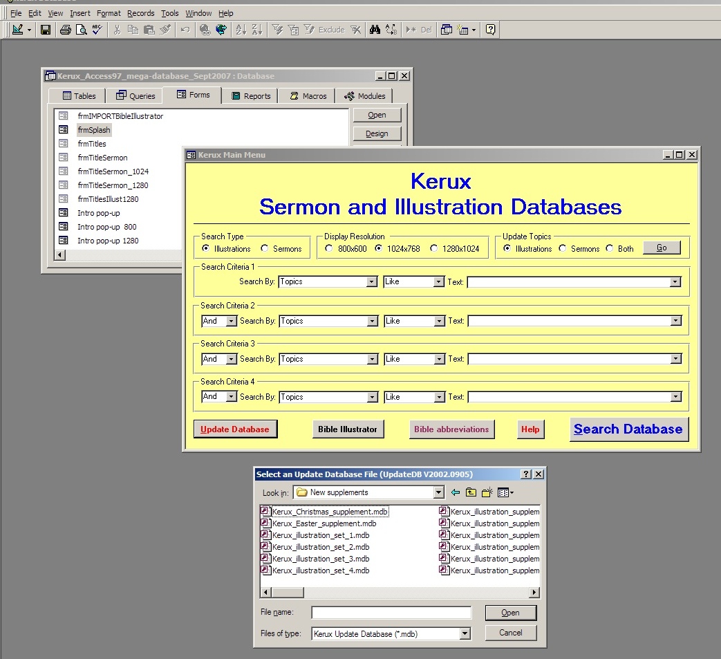Open Print Preview from the toolbar

(x=82, y=30)
